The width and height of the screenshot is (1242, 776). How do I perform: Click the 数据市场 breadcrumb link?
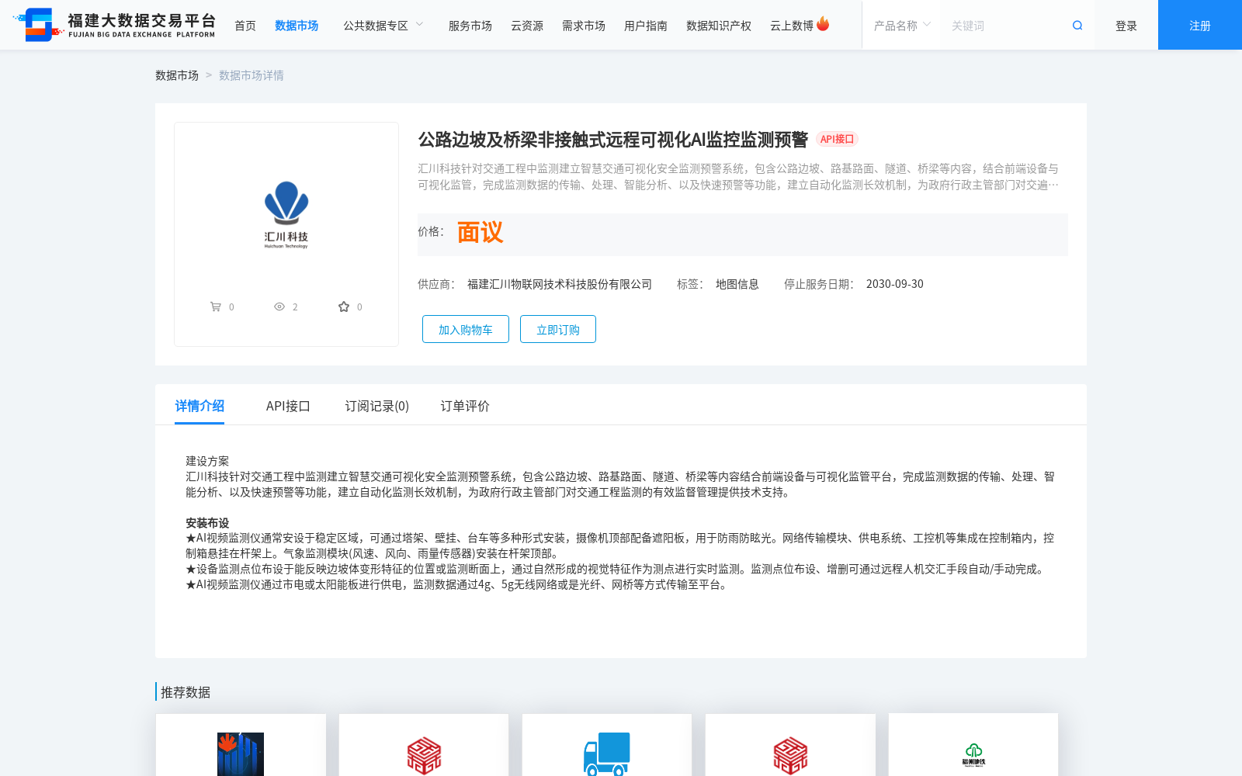(x=177, y=75)
